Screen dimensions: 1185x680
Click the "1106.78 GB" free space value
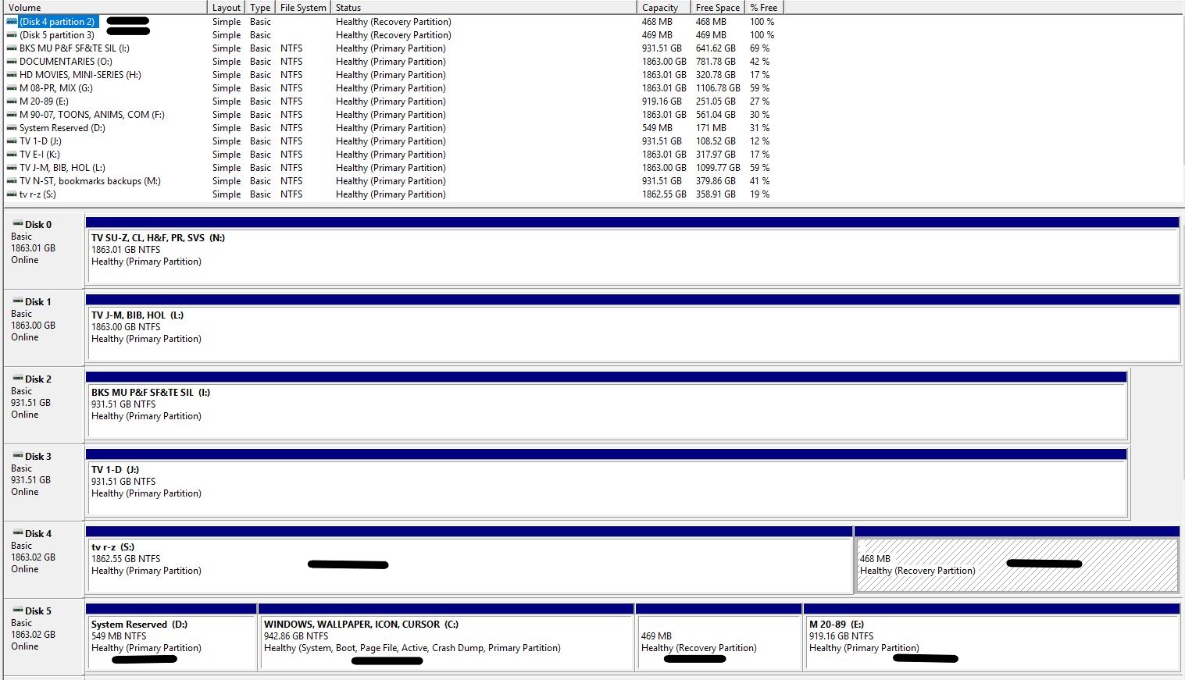pyautogui.click(x=718, y=88)
